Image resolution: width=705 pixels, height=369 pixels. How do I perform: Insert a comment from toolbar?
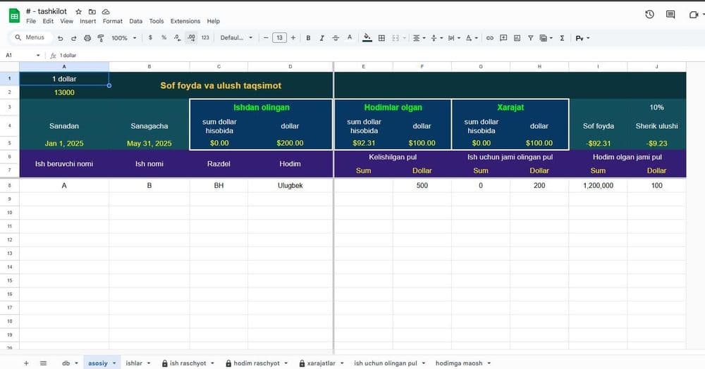click(503, 38)
